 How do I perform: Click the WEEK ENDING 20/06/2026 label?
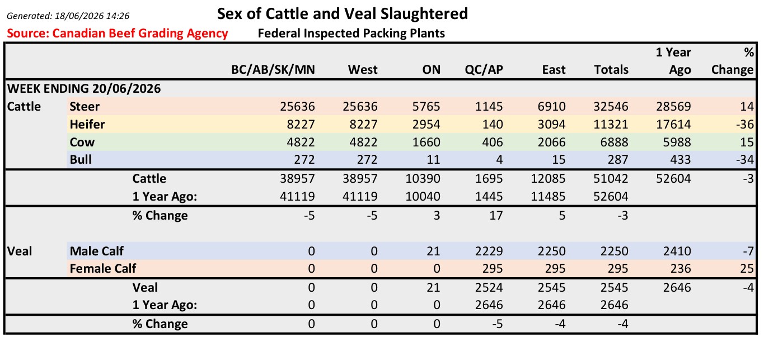[83, 88]
